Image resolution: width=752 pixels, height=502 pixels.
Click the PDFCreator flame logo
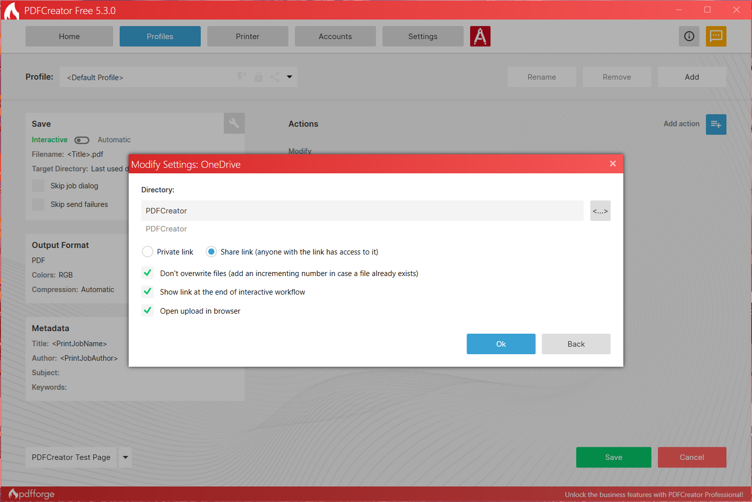(x=11, y=11)
